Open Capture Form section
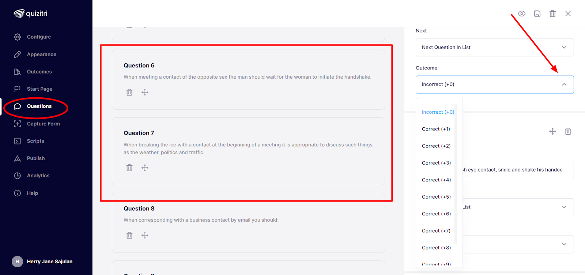 pos(43,124)
